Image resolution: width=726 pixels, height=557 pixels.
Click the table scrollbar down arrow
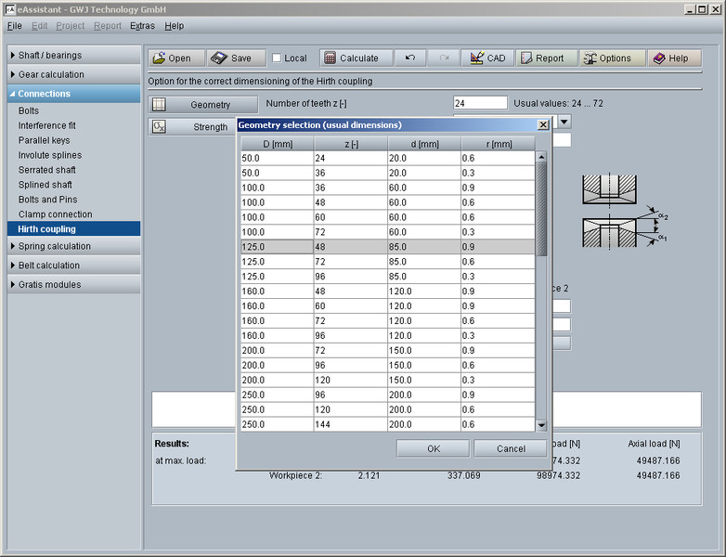tap(542, 425)
